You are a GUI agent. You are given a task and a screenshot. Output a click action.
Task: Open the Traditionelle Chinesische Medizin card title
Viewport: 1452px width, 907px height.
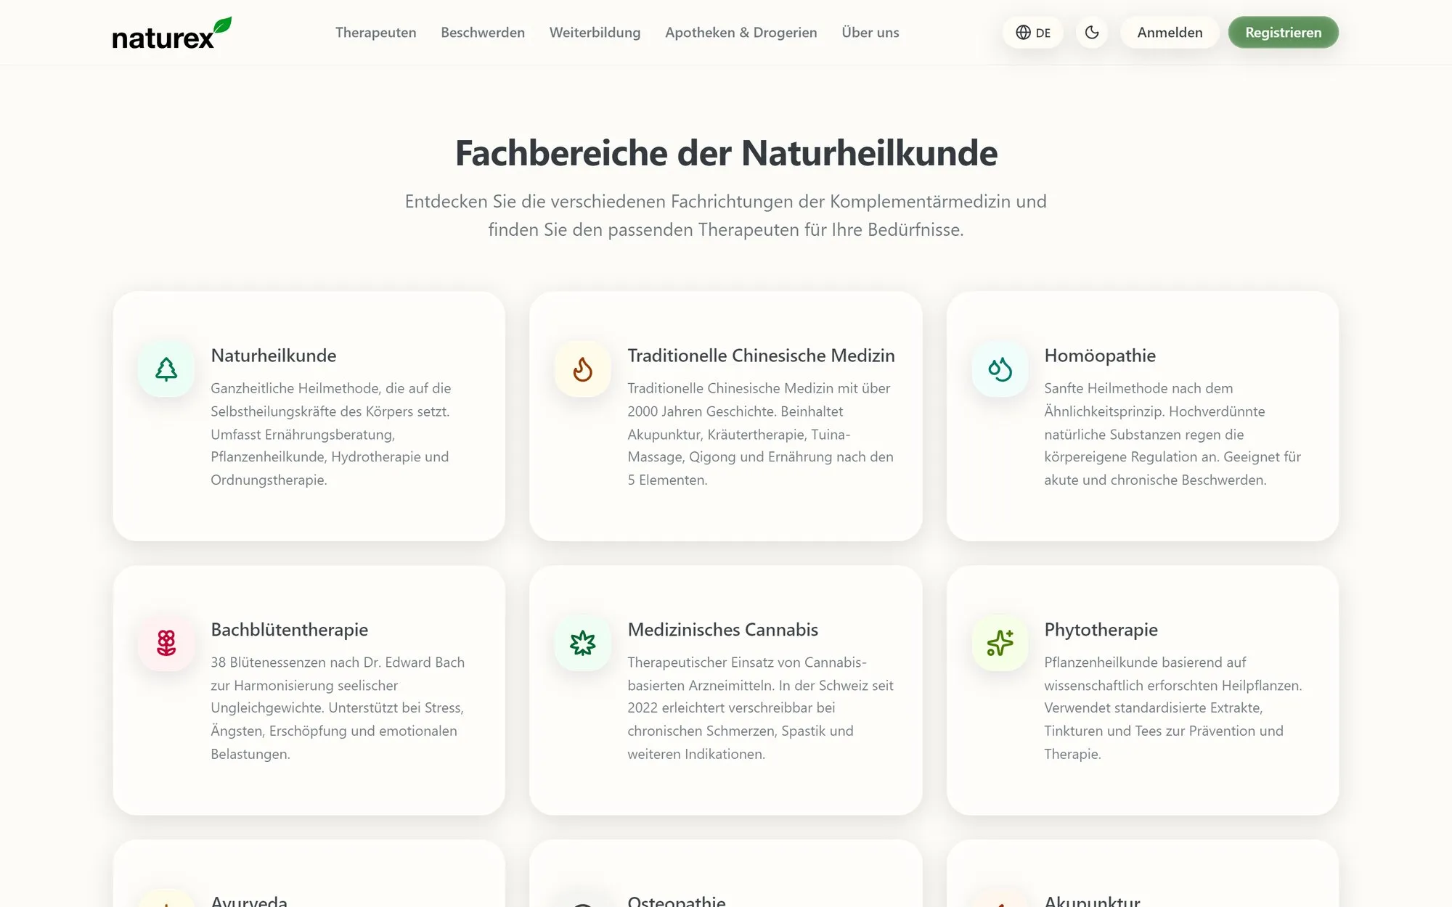[761, 356]
